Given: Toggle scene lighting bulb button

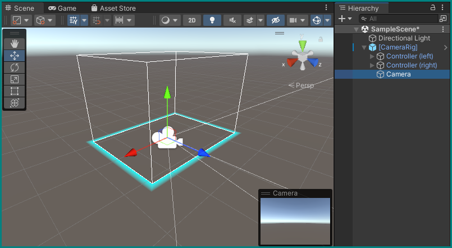Looking at the screenshot, I should coord(212,20).
